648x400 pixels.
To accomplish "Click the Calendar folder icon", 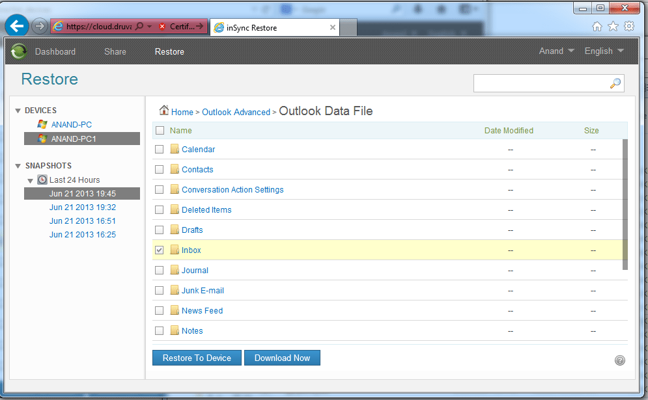I will coord(175,149).
